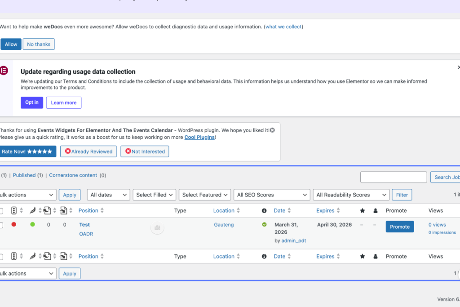Sort by Position column in footer

pos(88,257)
